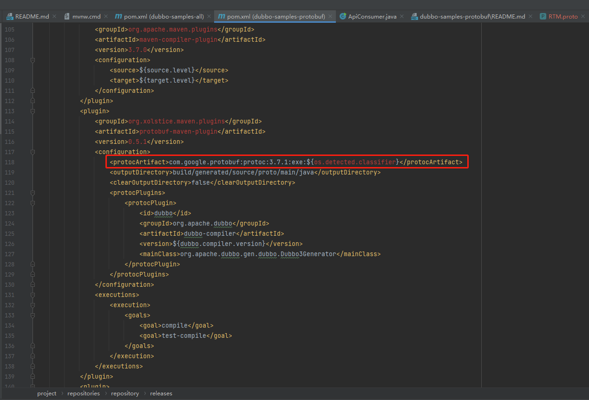Click goal 'compile' on line 134
Screen dimensions: 589x400
(x=175, y=325)
